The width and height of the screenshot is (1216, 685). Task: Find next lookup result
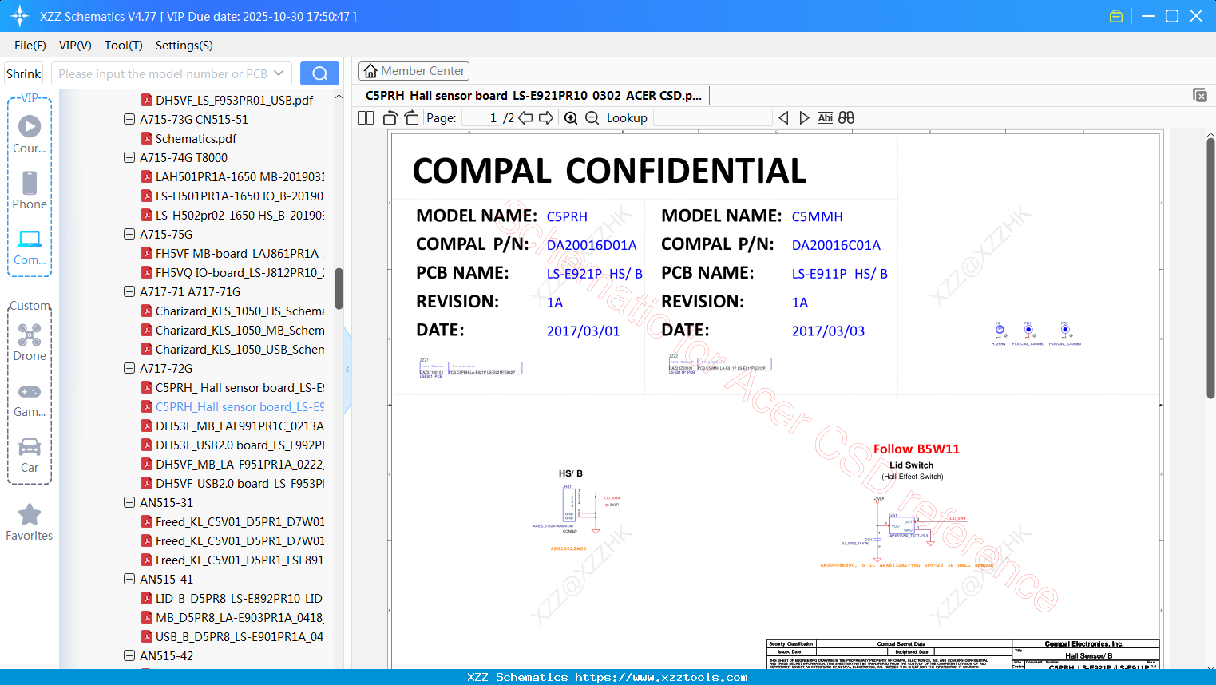point(804,118)
